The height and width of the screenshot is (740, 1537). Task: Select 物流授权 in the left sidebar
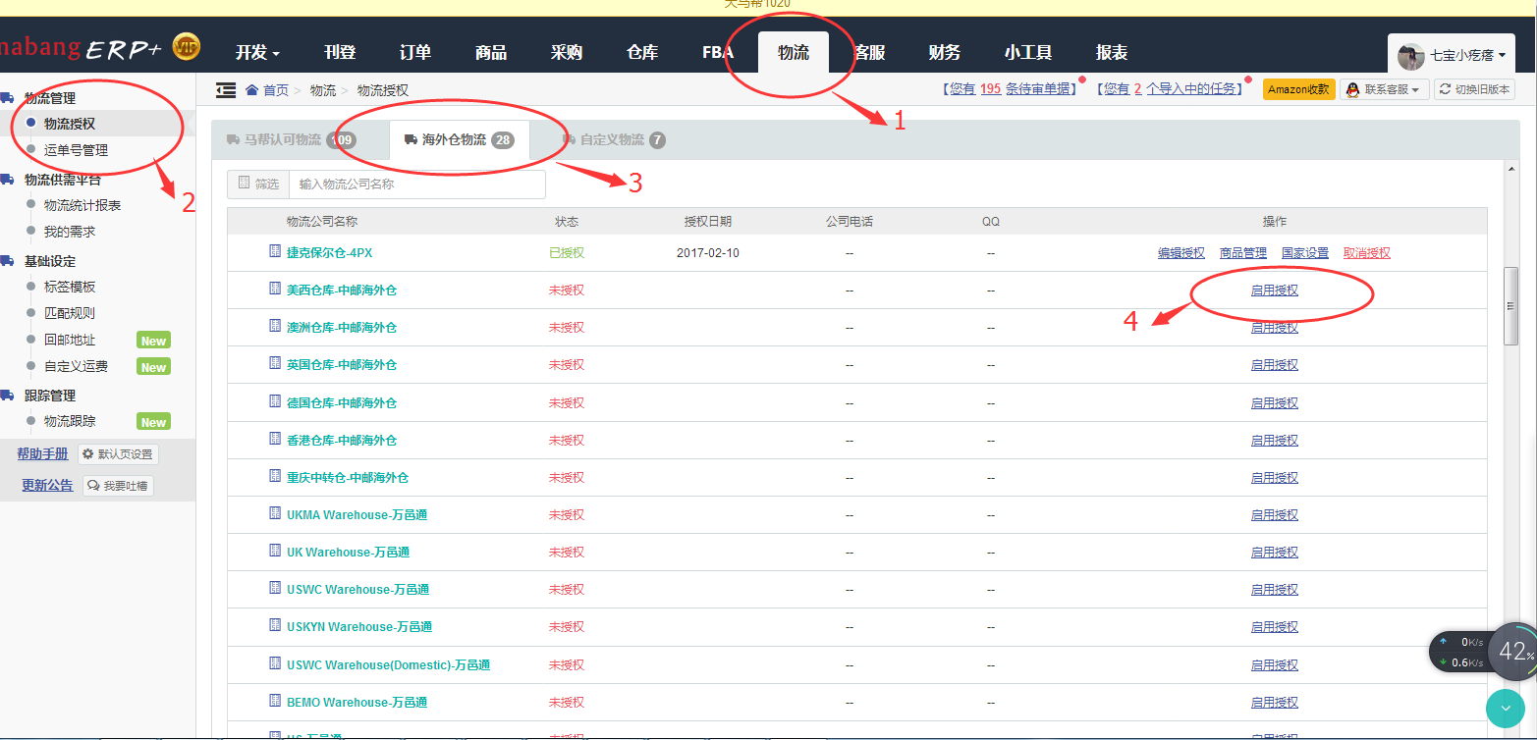[70, 124]
